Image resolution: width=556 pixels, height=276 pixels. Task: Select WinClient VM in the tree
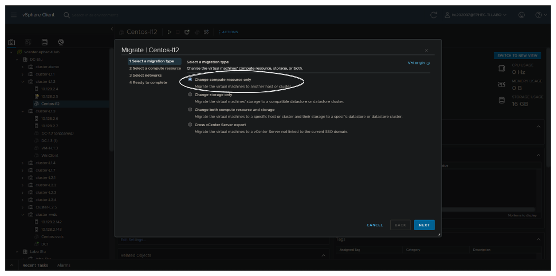click(50, 156)
